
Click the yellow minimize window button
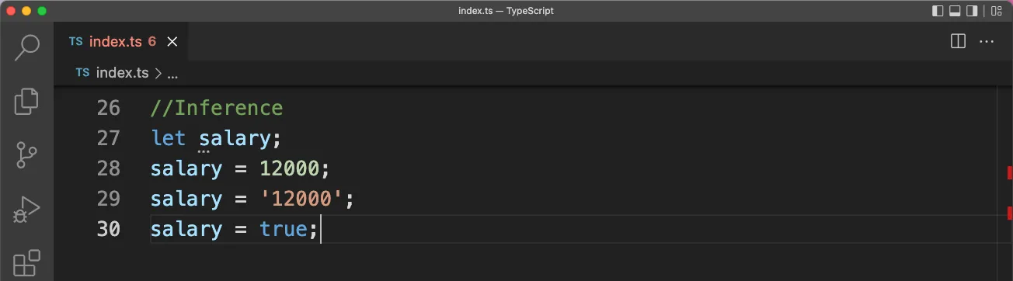point(26,11)
